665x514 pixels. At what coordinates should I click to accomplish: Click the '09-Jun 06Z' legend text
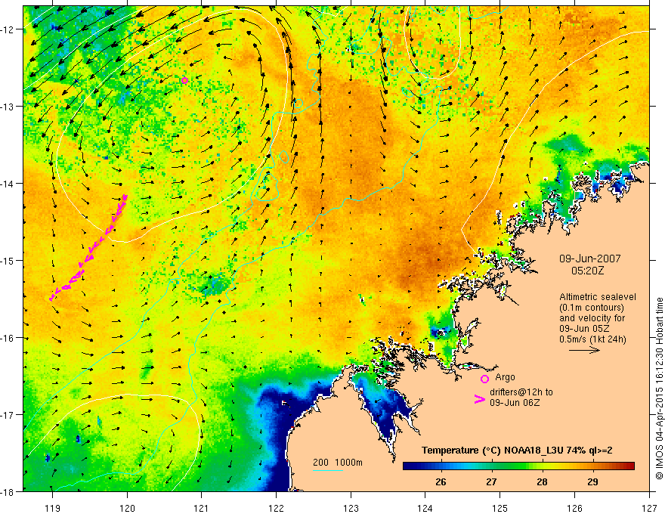(x=515, y=403)
